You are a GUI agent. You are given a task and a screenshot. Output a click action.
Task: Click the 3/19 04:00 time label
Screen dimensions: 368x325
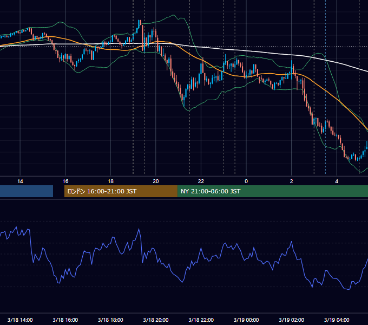click(x=337, y=320)
